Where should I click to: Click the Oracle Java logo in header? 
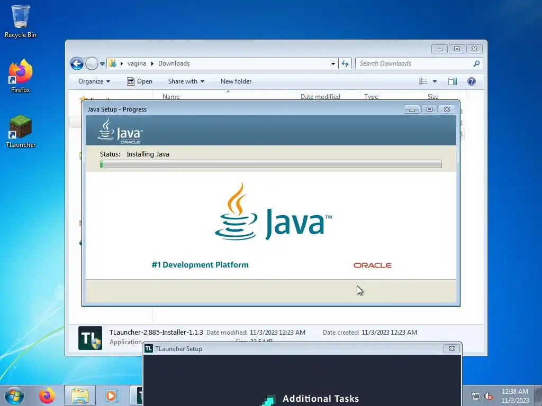(120, 131)
